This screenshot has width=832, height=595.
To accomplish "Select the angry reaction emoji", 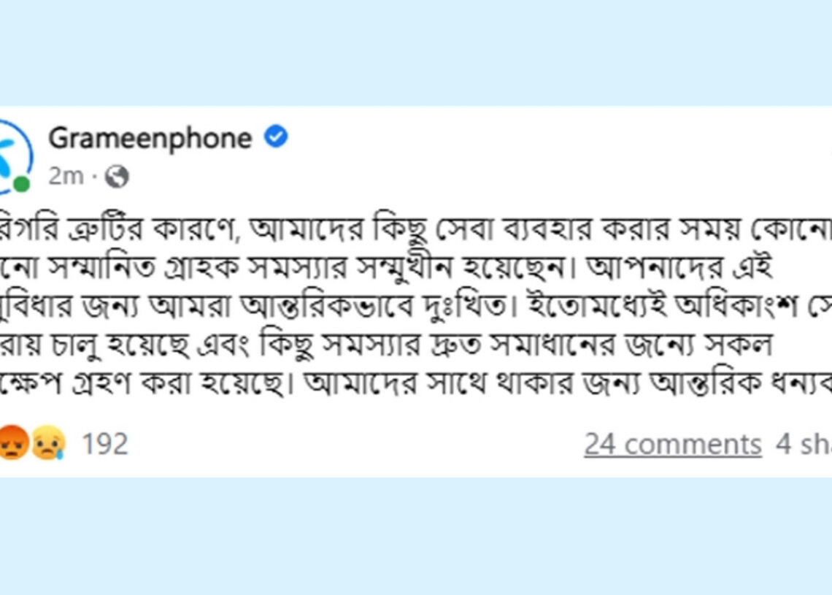I will coord(12,443).
